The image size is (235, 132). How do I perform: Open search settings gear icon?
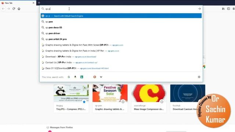(199, 77)
